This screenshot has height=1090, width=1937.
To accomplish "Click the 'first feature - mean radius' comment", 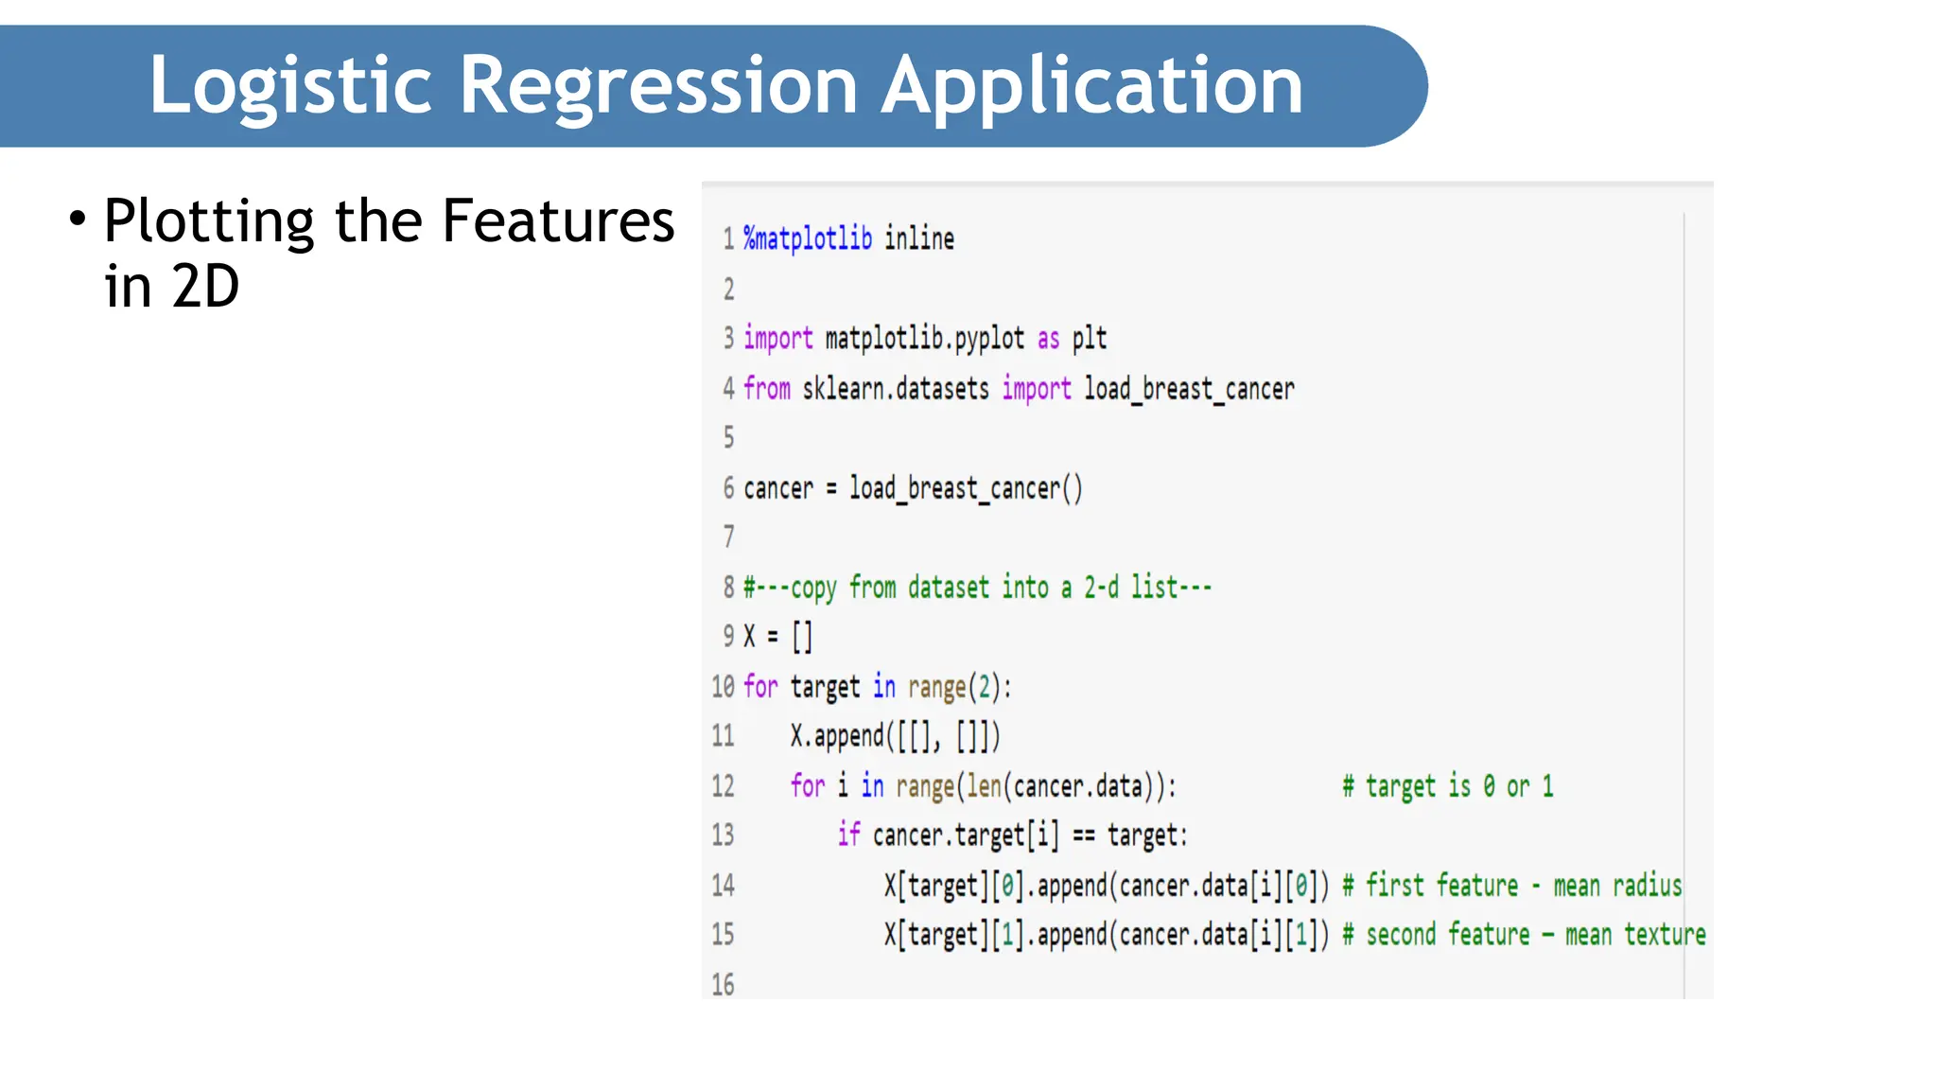I will [x=1511, y=886].
